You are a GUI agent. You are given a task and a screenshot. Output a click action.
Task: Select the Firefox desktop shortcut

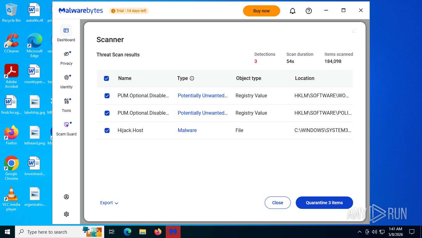11,135
